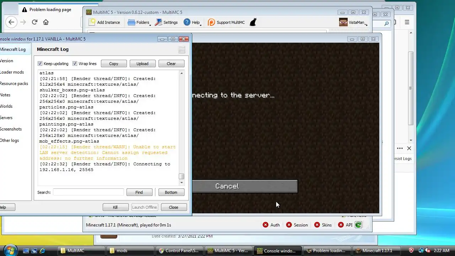Click the browser search magnifier icon
The width and height of the screenshot is (455, 256).
tap(387, 23)
